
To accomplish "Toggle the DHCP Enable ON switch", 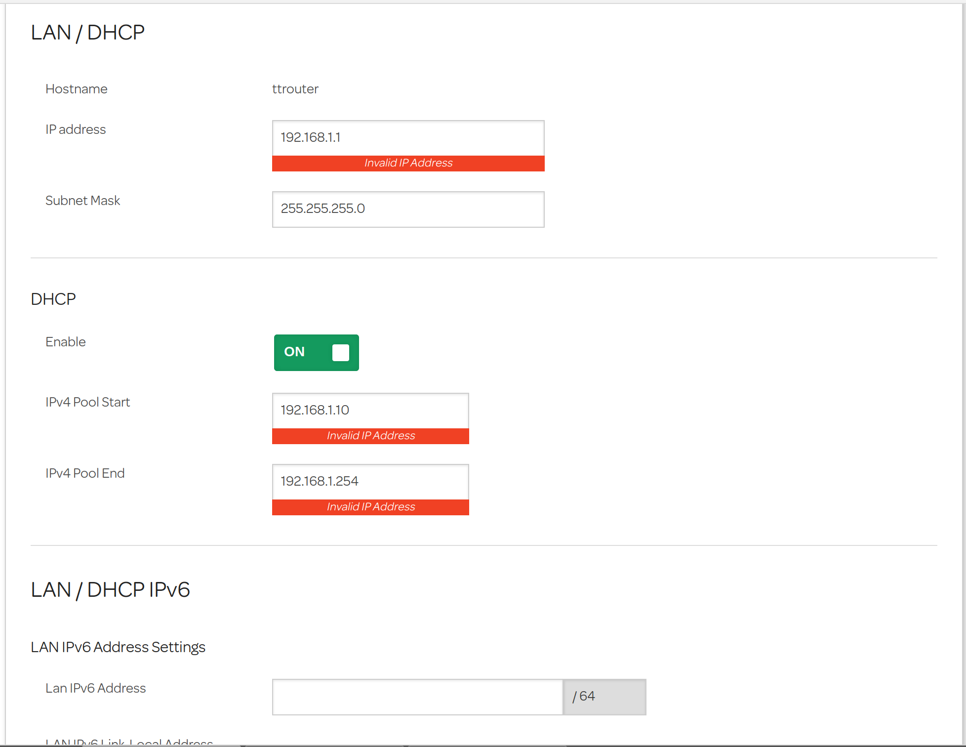I will 316,352.
